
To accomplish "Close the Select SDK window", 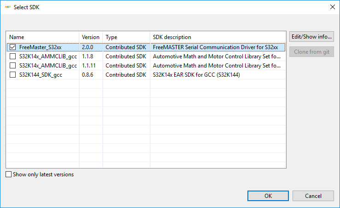I will 332,7.
